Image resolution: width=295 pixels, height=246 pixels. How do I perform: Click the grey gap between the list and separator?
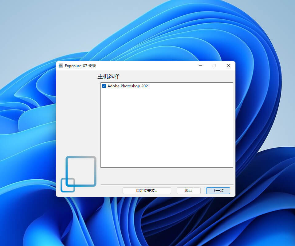click(167, 176)
